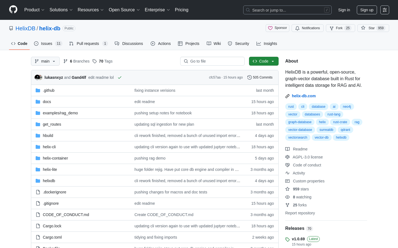Click the heart Sponsor icon
This screenshot has width=398, height=248.
(270, 28)
